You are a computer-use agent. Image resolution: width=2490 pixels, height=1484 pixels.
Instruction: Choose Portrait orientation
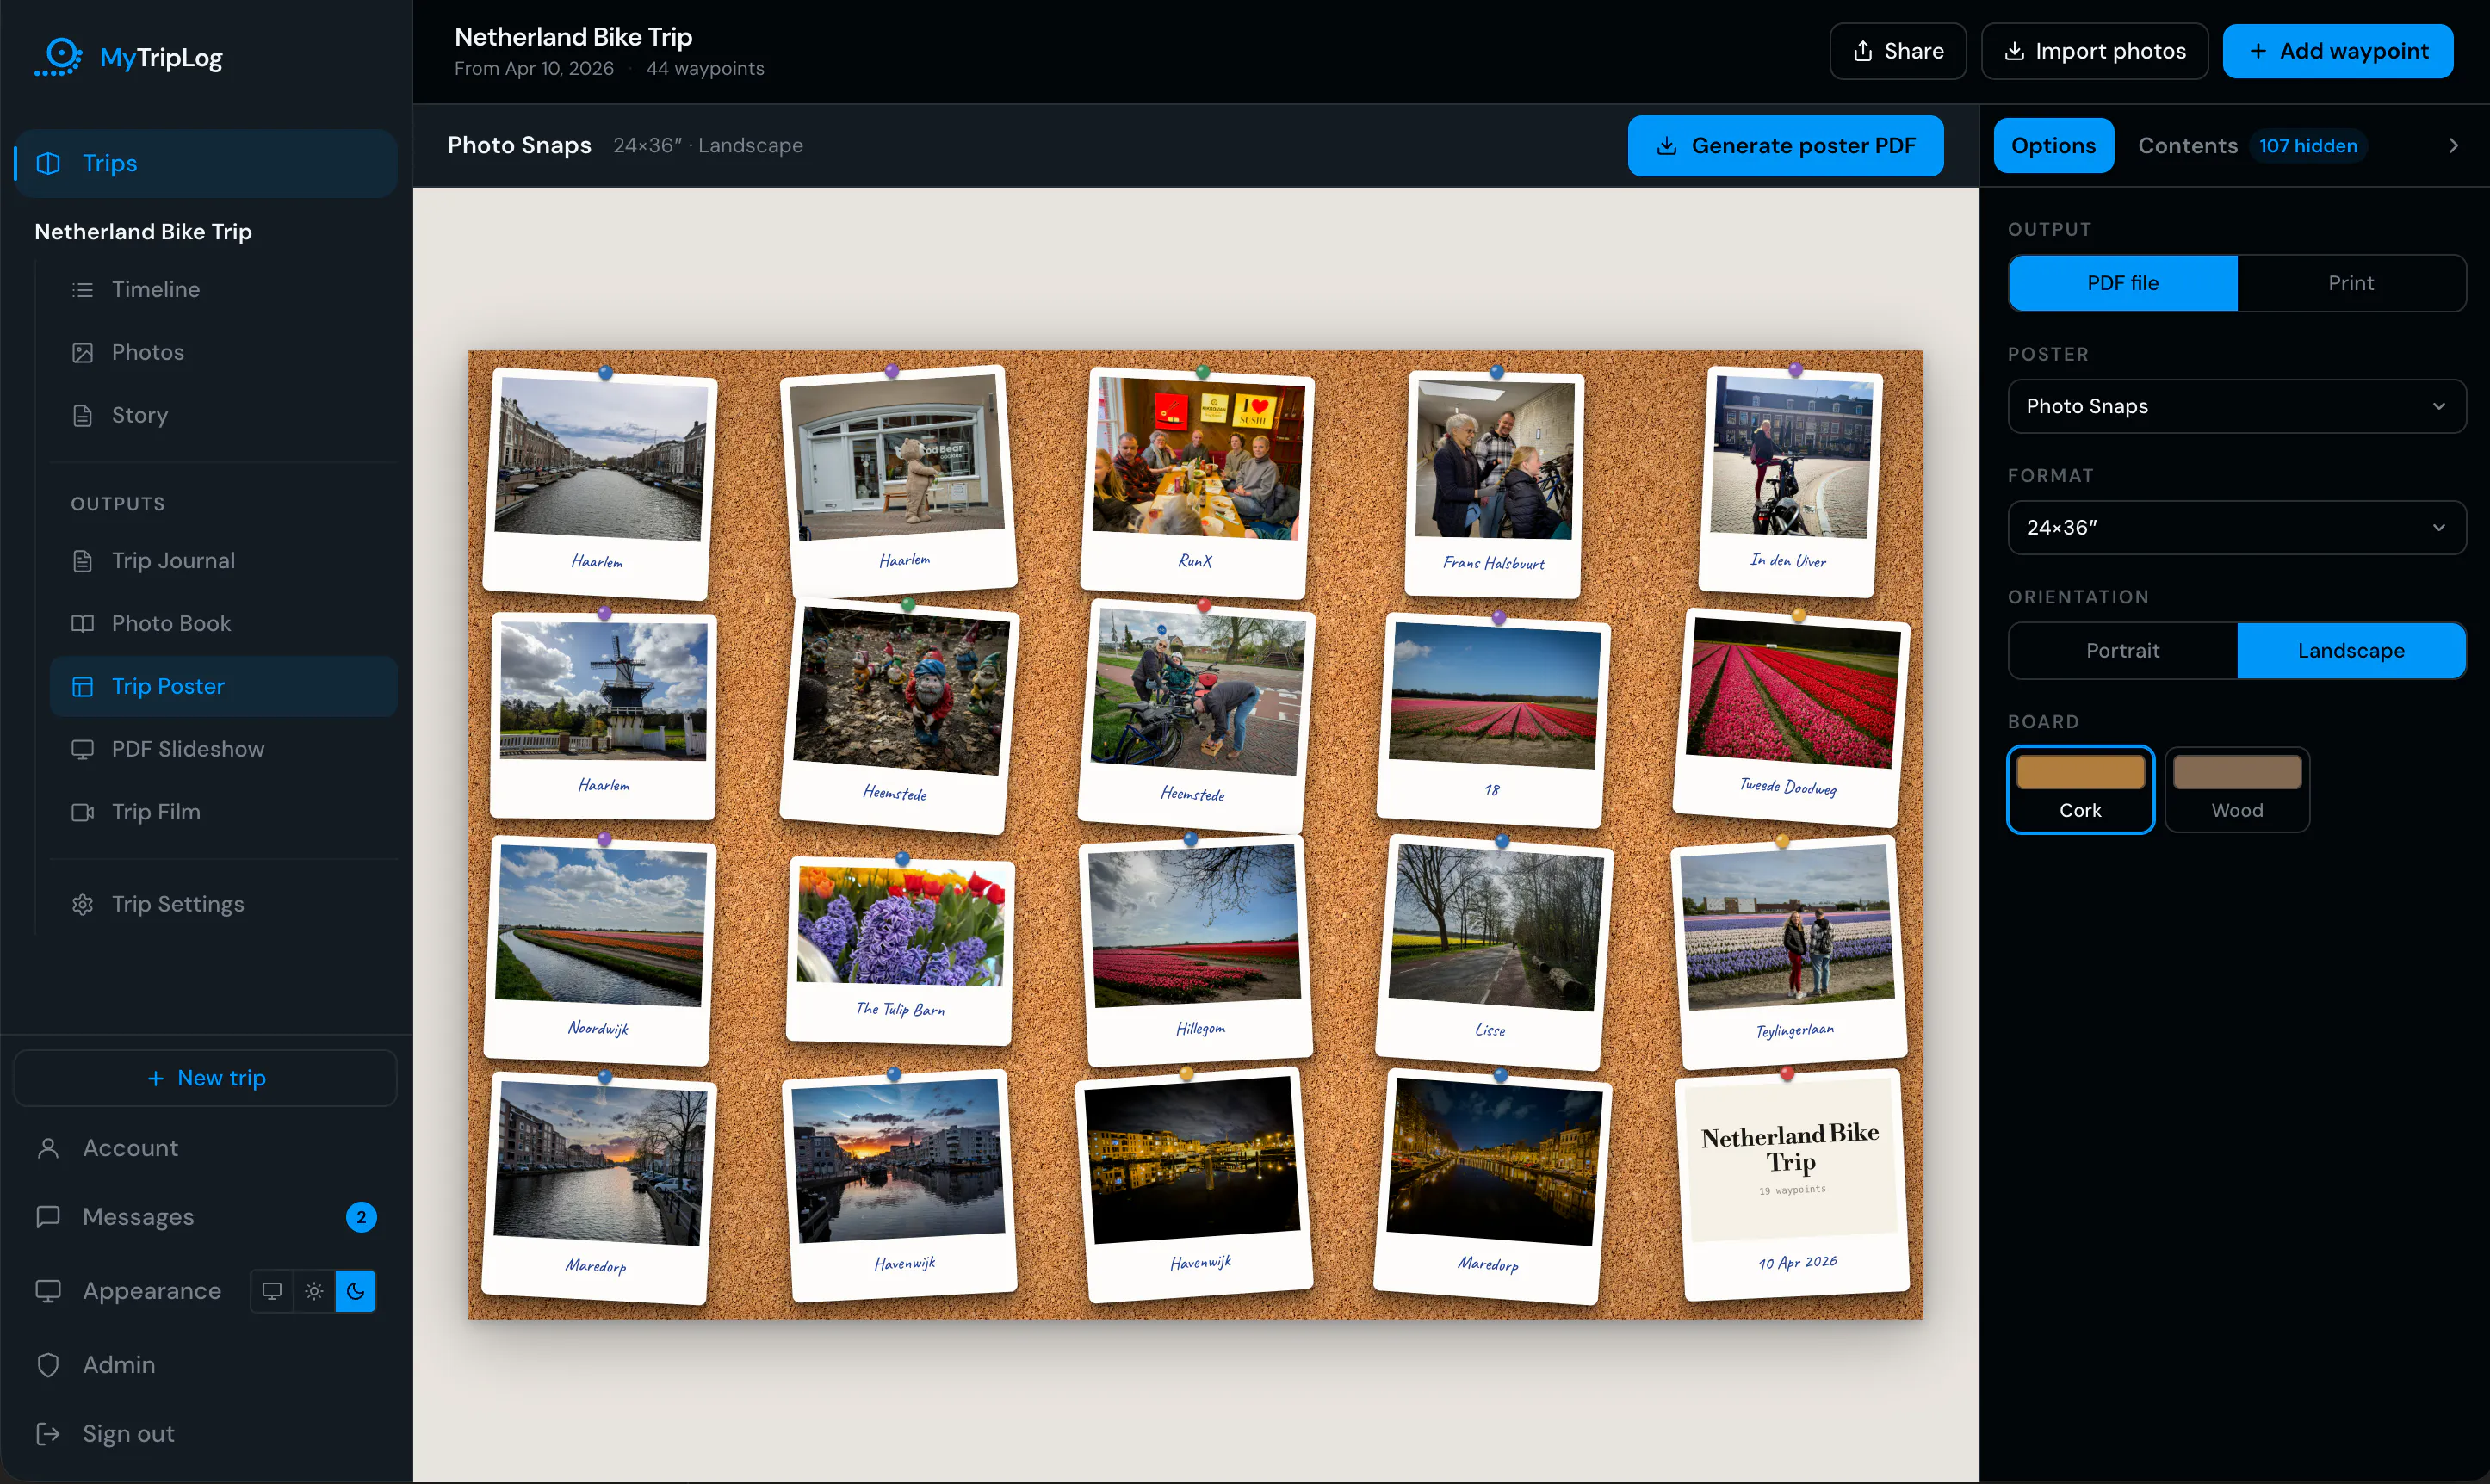tap(2122, 651)
